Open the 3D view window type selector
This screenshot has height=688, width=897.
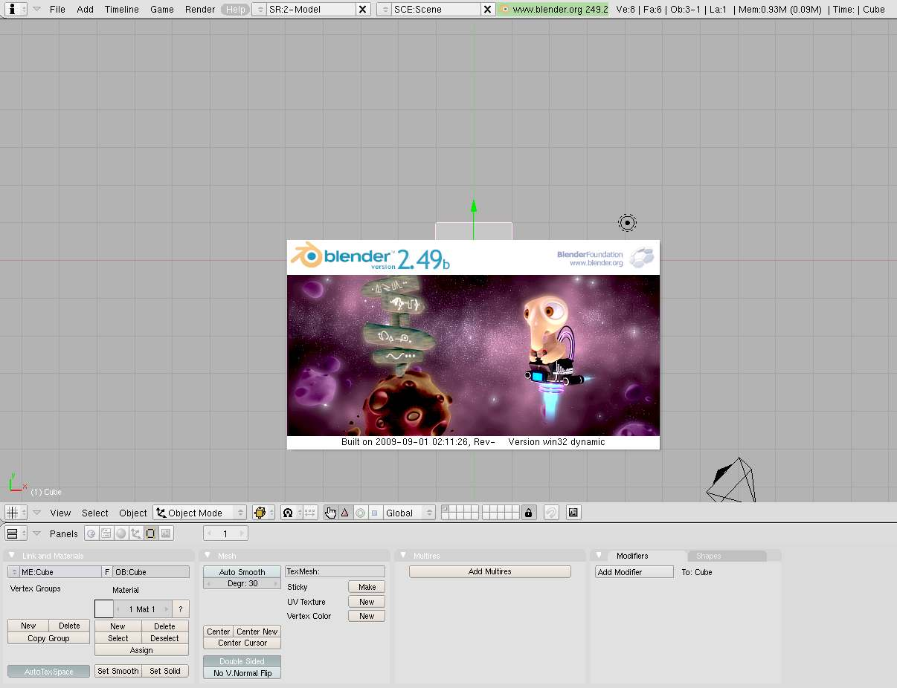coord(16,513)
